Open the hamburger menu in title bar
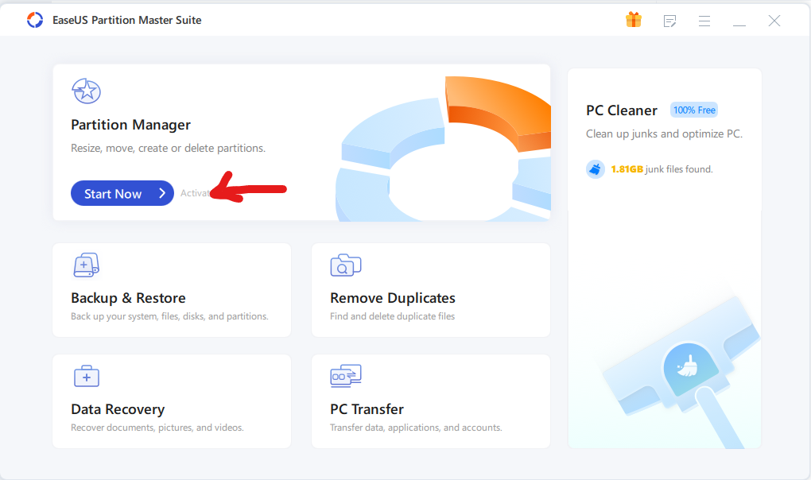This screenshot has height=480, width=811. (704, 21)
